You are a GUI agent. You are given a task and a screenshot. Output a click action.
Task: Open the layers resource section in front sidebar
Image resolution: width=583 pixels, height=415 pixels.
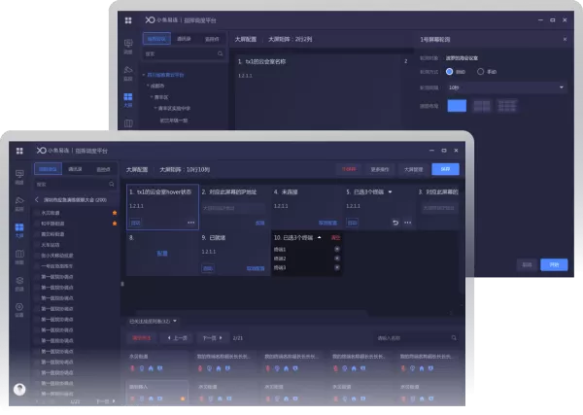point(19,284)
